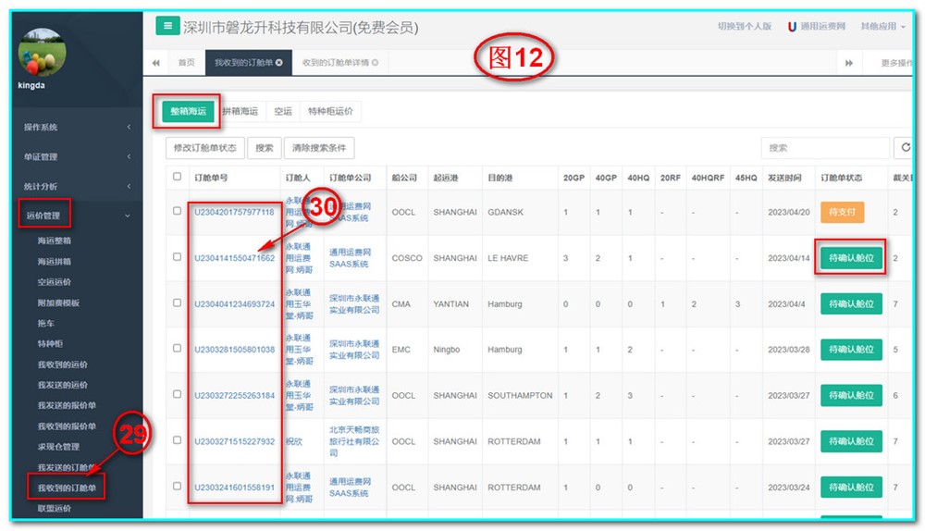Check the row U2304041234693724
Viewport: 925px width, 531px height.
tap(177, 303)
